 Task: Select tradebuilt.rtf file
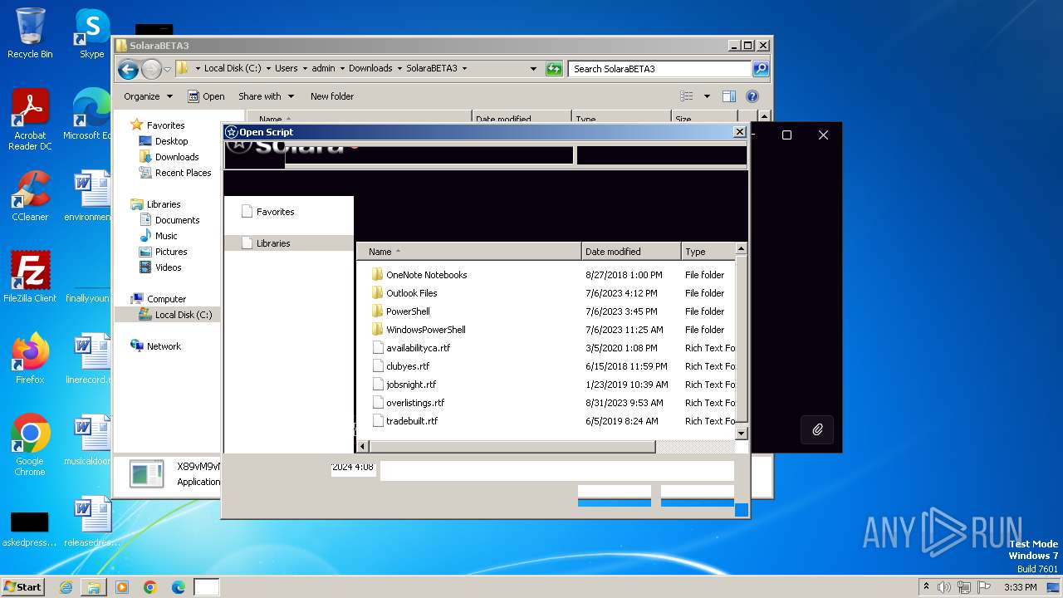pos(412,421)
